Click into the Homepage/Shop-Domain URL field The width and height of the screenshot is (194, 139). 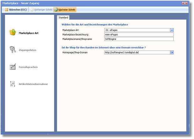click(x=137, y=53)
